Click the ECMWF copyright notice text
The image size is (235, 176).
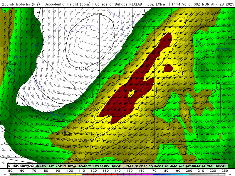tap(65, 166)
